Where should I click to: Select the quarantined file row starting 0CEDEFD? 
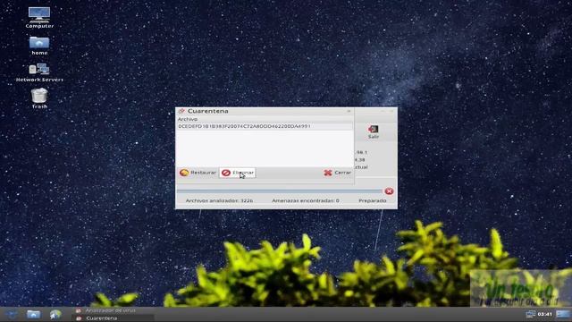coord(265,126)
